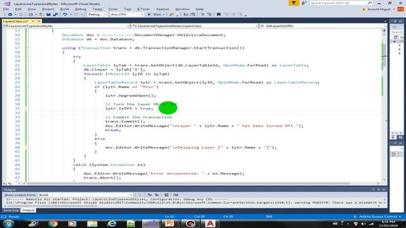
Task: Click Add to Source Control
Action: 377,217
